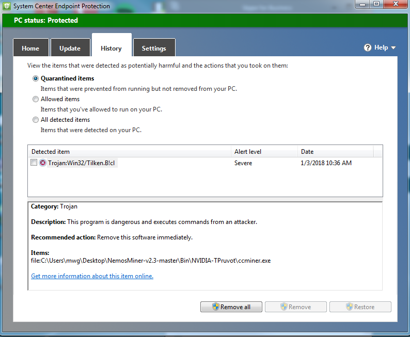Viewport: 410px width, 337px height.
Task: Sort by the Alert level column header
Action: click(x=264, y=152)
